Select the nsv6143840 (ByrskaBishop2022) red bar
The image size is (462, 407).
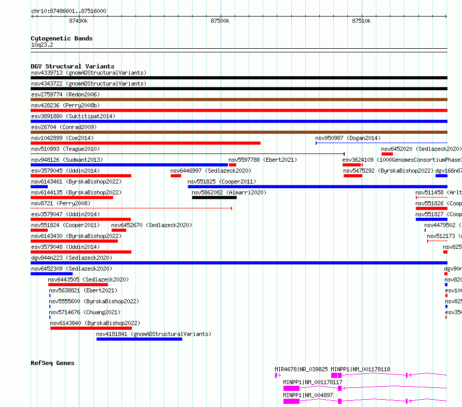(91, 328)
